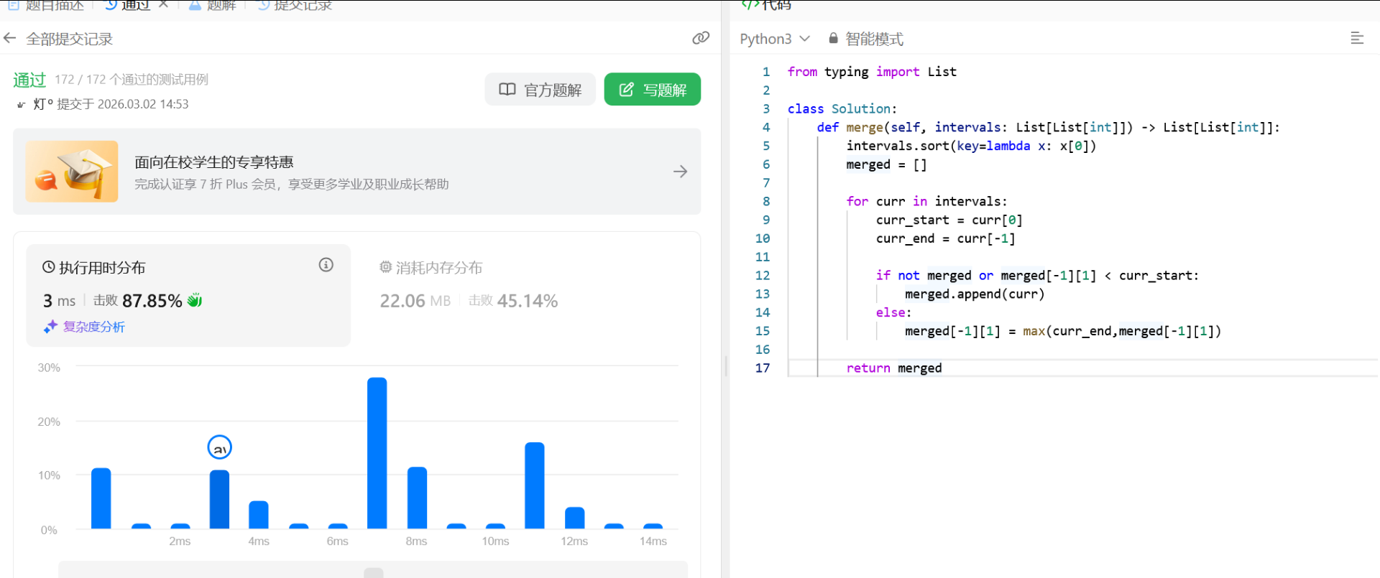The width and height of the screenshot is (1380, 578).
Task: Click the tallest bar in the runtime chart
Action: click(377, 452)
